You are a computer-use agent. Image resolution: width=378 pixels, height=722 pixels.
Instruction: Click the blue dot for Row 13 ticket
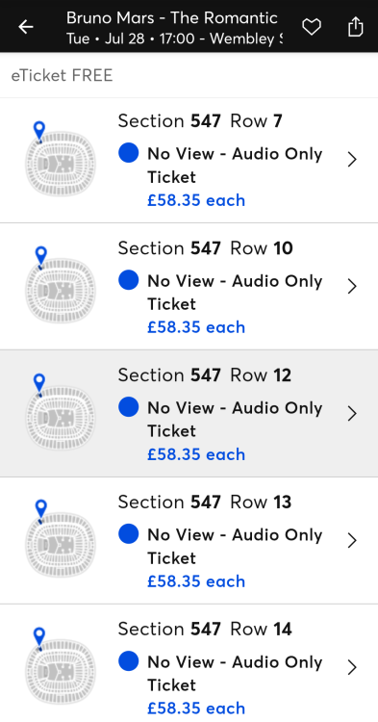point(128,534)
